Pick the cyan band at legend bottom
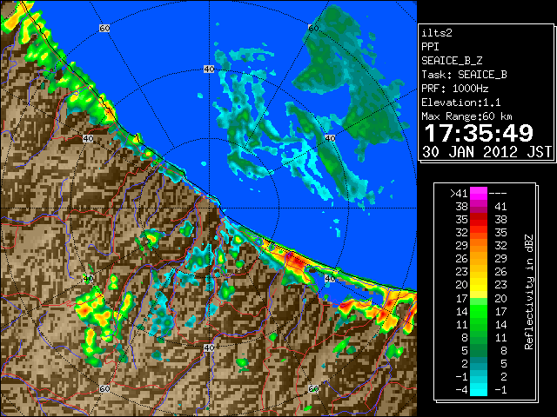 coord(479,390)
